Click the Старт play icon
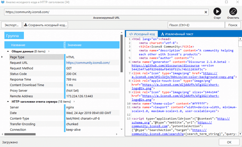 coord(218,12)
